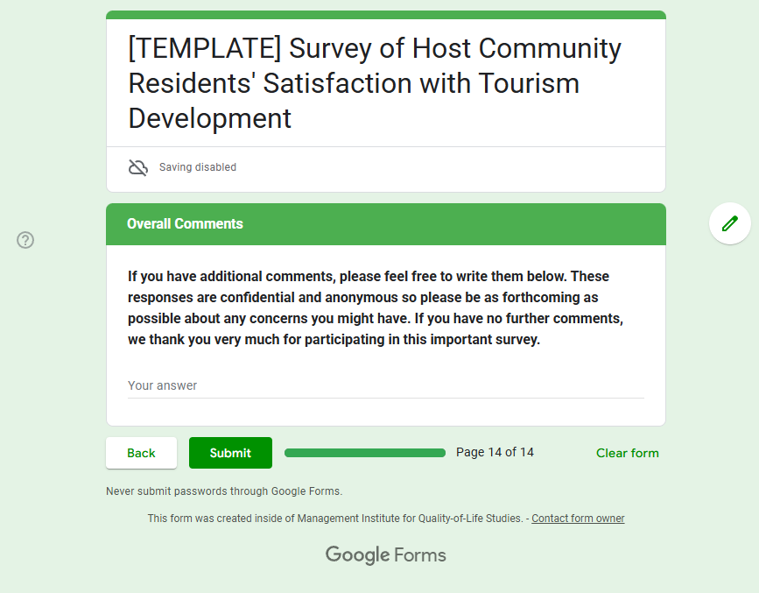Click the Page 14 of 14 label
759x593 pixels.
(495, 452)
